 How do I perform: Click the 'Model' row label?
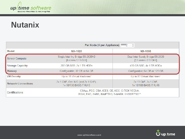coord(11,51)
